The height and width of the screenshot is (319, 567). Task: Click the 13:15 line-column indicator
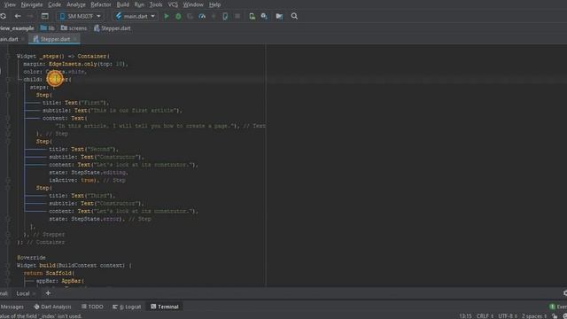click(x=465, y=316)
